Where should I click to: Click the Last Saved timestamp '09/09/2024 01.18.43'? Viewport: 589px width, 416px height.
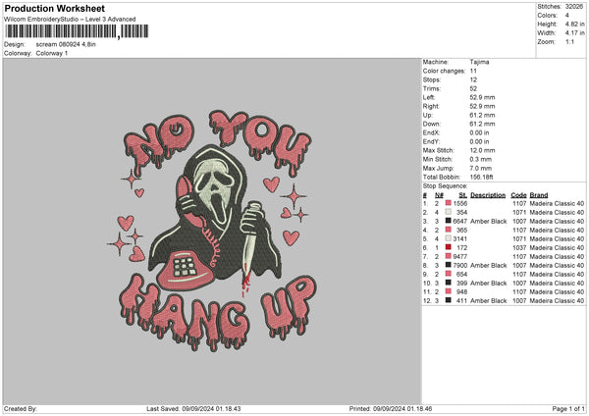click(x=211, y=409)
